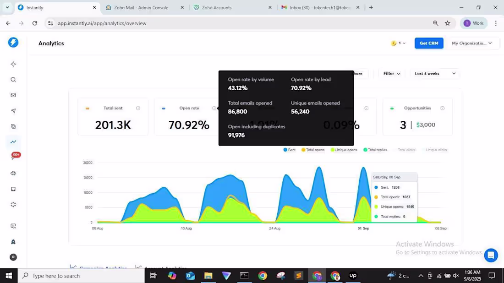Switch to the Gmail Inbox browser tab
The image size is (504, 283).
point(320,7)
